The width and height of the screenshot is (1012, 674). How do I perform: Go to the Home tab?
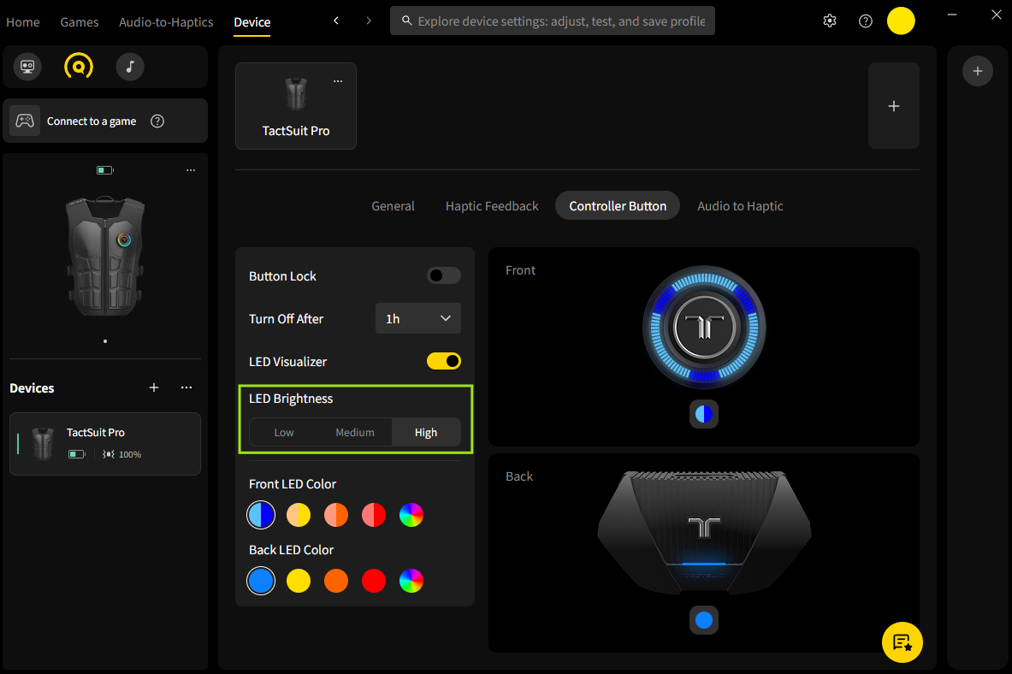(x=22, y=22)
